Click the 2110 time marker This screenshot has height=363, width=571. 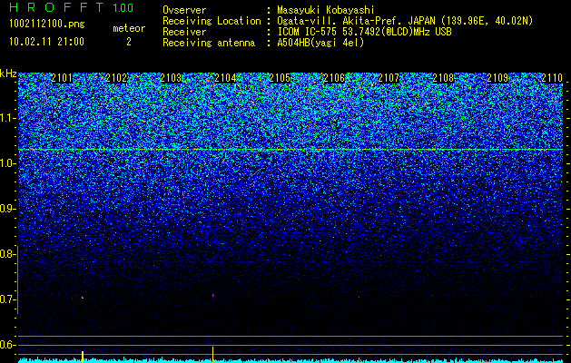click(x=552, y=78)
